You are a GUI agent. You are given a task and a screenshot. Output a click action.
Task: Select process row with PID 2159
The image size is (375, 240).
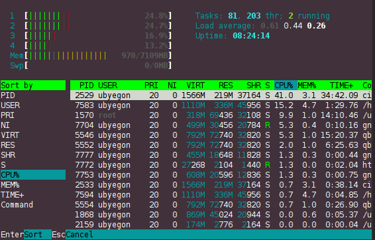[x=221, y=225]
